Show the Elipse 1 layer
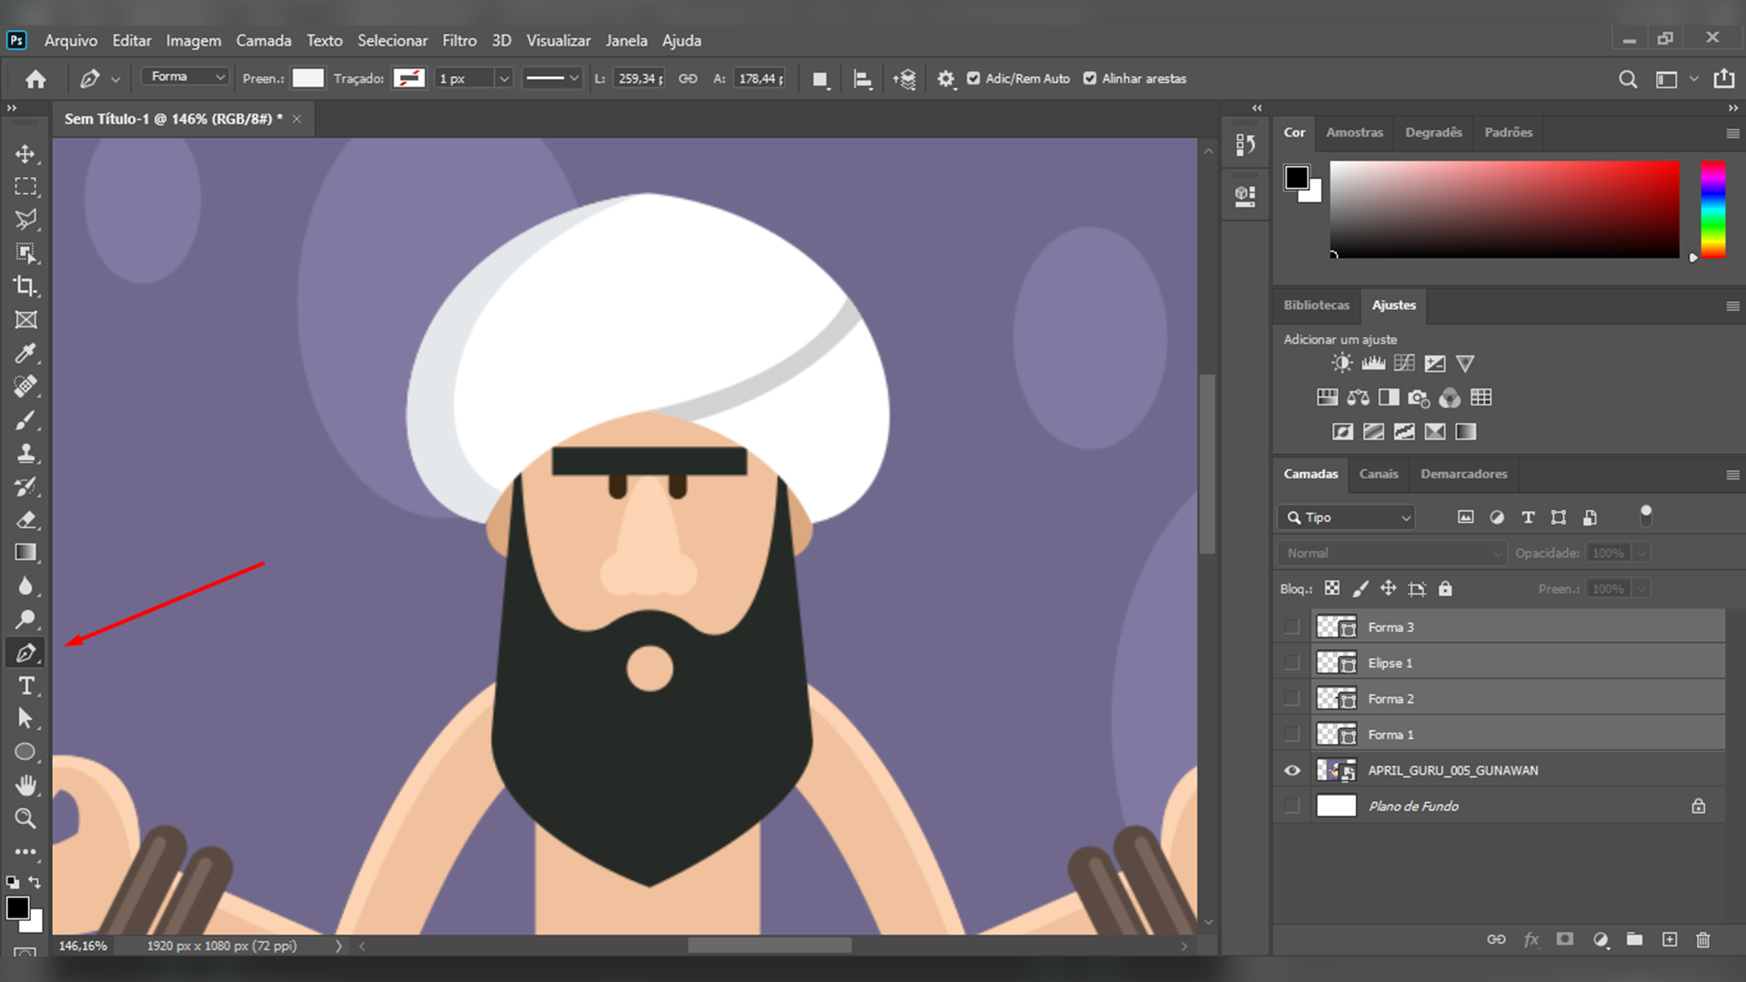Screen dimensions: 1746x982 point(1291,663)
